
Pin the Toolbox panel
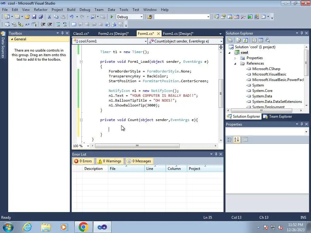click(x=62, y=33)
